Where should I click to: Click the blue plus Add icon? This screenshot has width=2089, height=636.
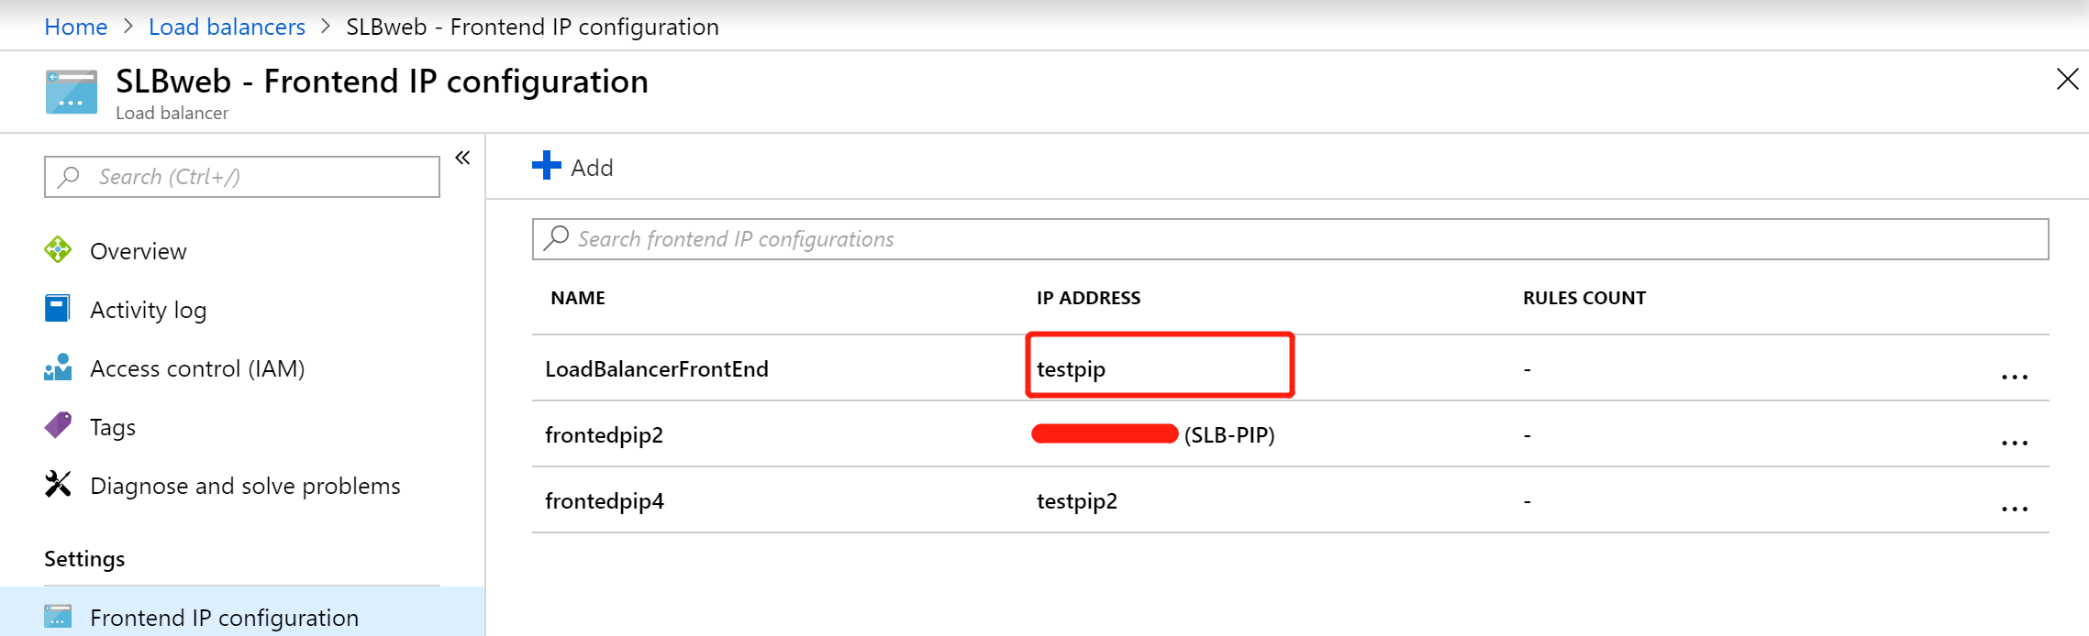coord(547,166)
